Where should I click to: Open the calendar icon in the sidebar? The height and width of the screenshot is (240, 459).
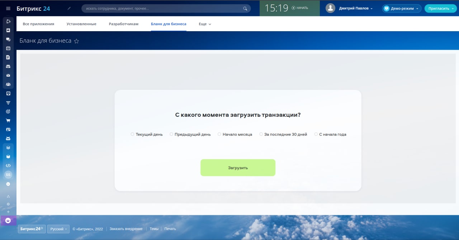[8, 48]
